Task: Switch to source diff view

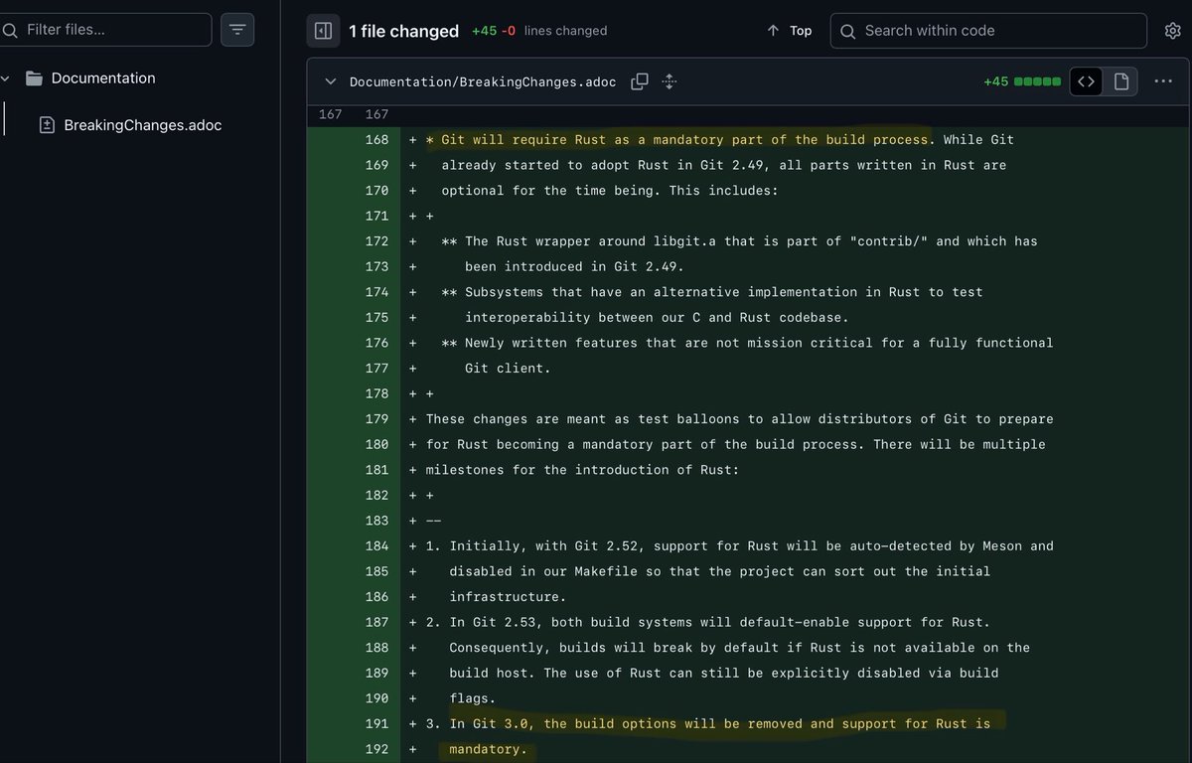Action: [1087, 81]
